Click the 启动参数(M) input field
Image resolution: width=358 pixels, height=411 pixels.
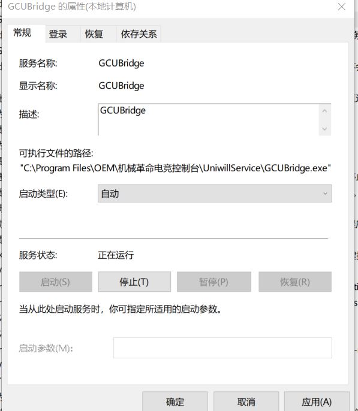tap(222, 348)
